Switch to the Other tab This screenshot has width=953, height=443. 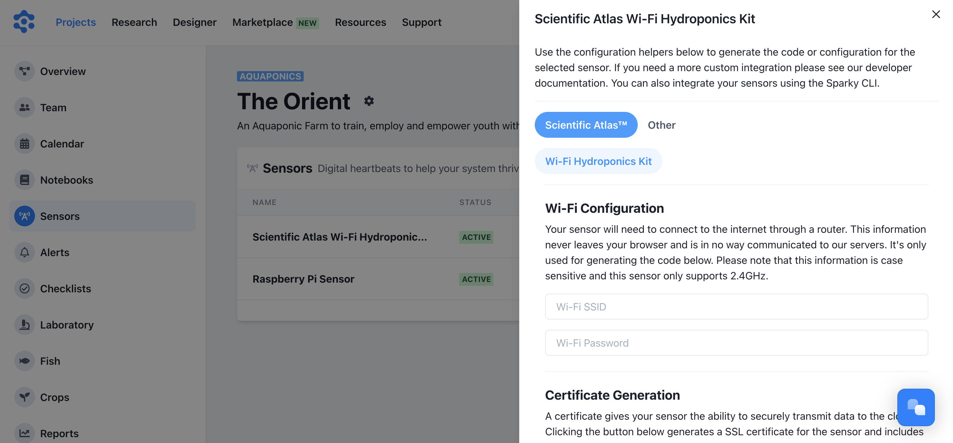click(x=661, y=125)
